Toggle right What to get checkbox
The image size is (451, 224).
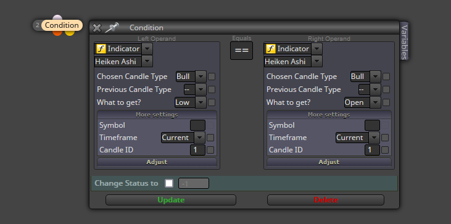(386, 102)
